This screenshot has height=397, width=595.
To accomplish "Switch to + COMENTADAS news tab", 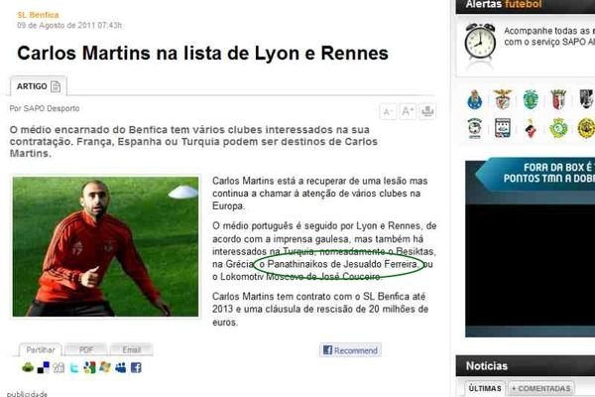I will point(541,389).
